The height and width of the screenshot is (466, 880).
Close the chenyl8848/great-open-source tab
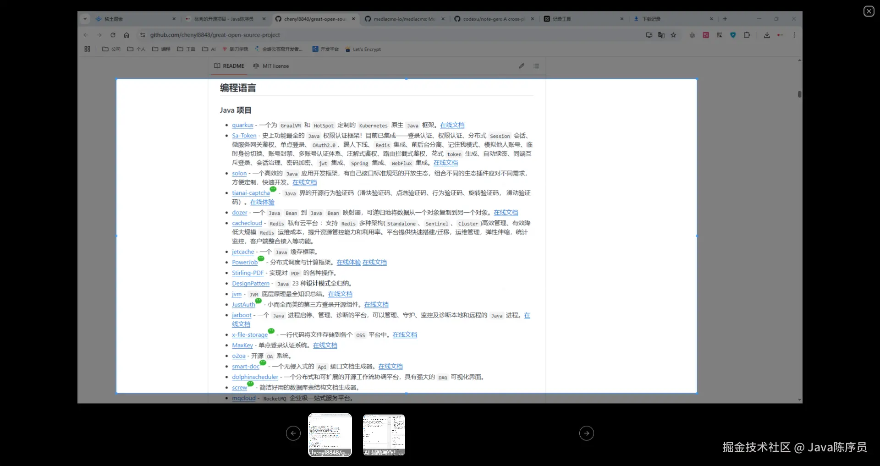[x=353, y=19]
